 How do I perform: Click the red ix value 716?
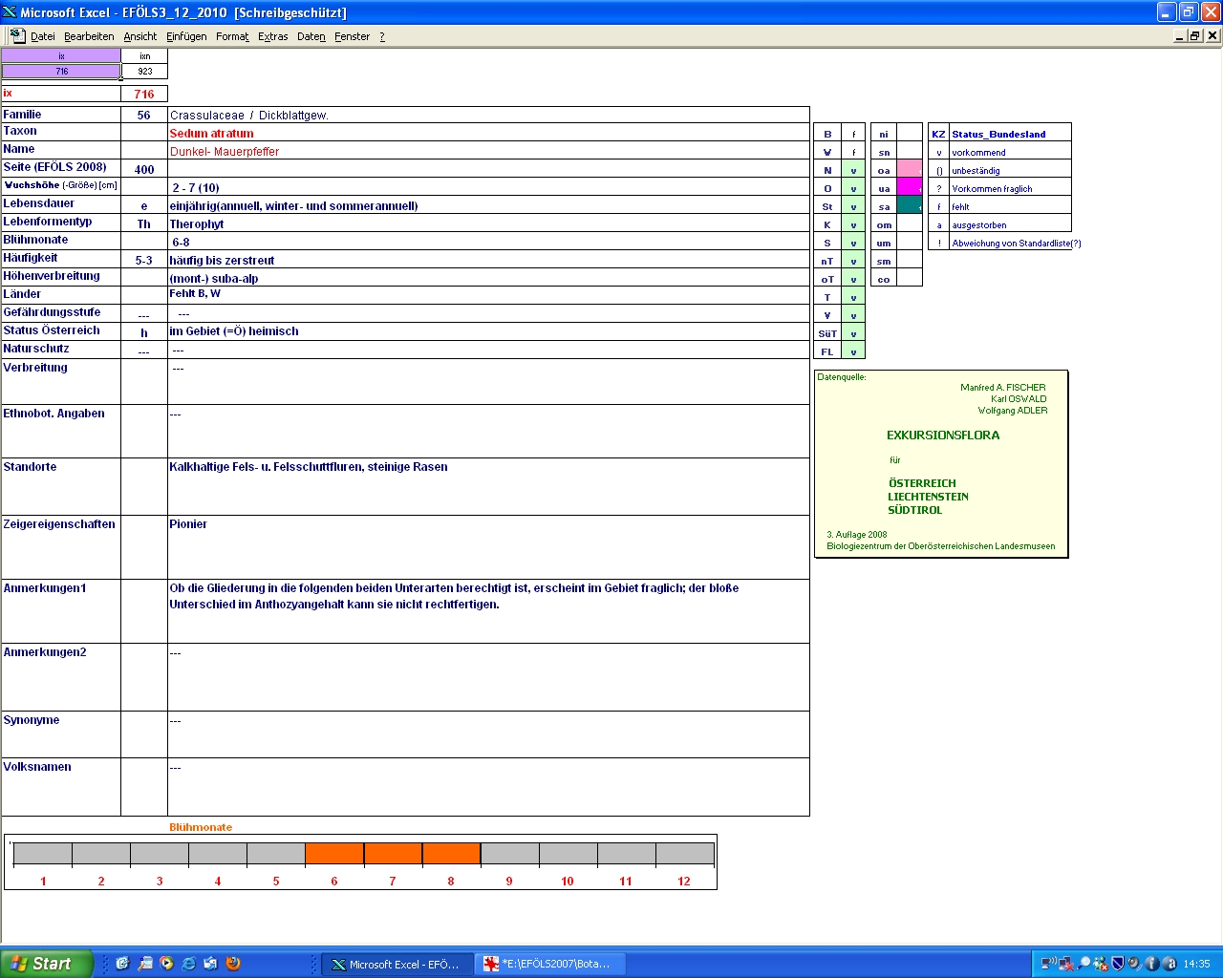coord(144,94)
